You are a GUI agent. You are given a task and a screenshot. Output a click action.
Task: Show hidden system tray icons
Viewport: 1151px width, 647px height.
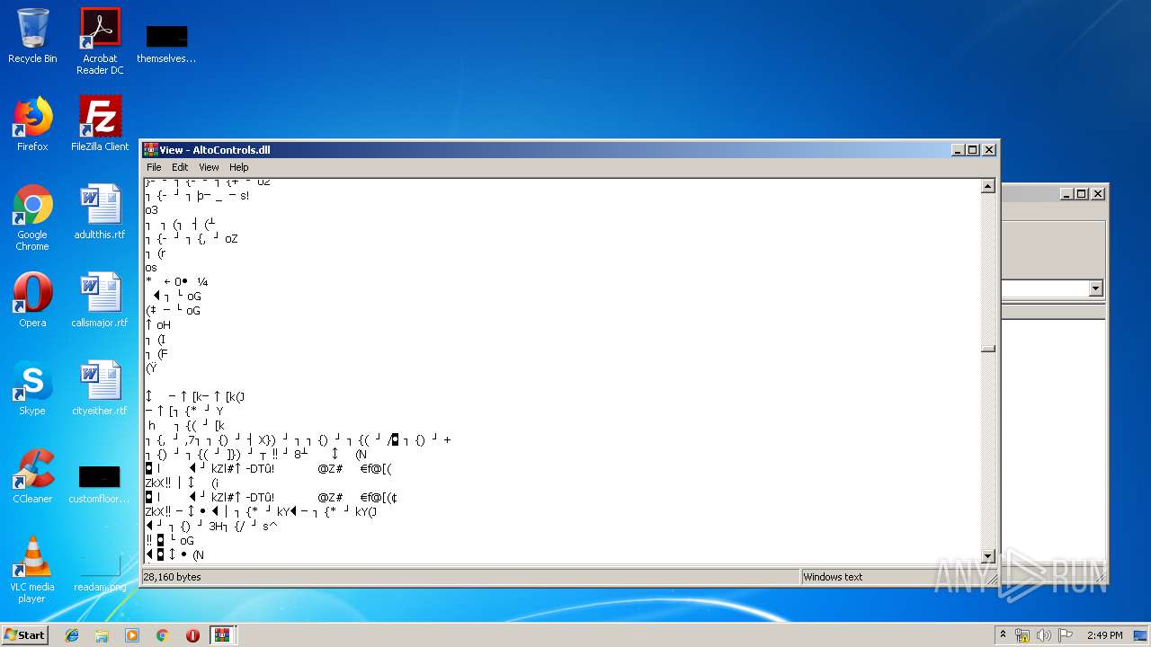[x=1003, y=634]
